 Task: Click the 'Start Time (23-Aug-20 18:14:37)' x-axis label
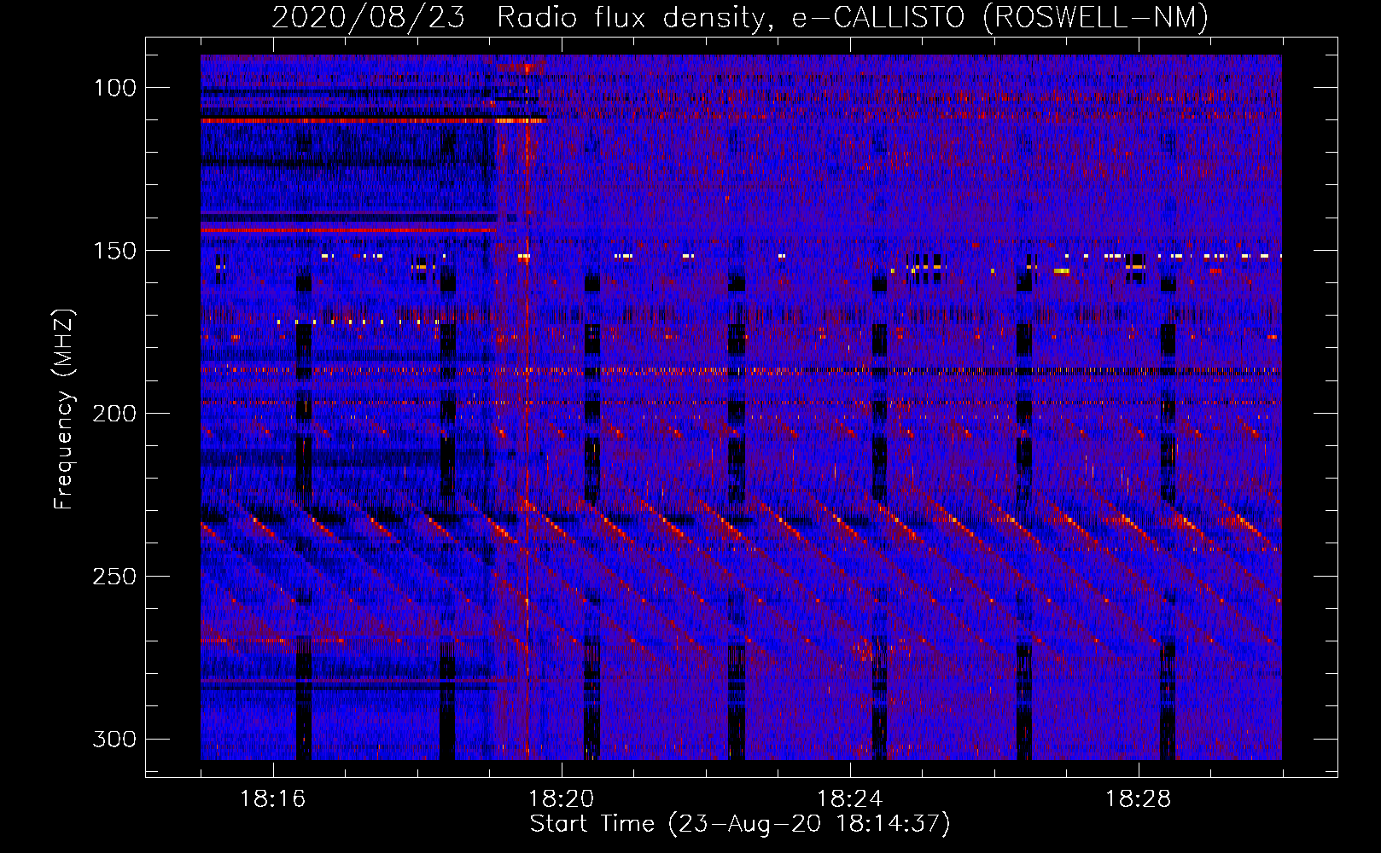point(740,824)
